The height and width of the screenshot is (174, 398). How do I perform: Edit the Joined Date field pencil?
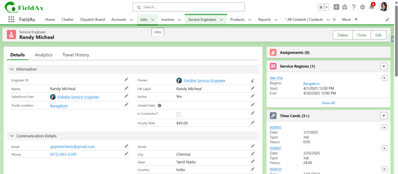click(253, 105)
